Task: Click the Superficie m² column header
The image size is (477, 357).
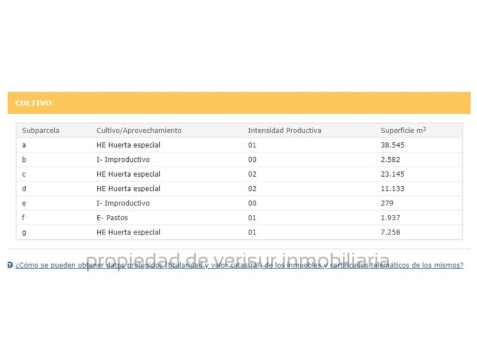Action: 403,130
